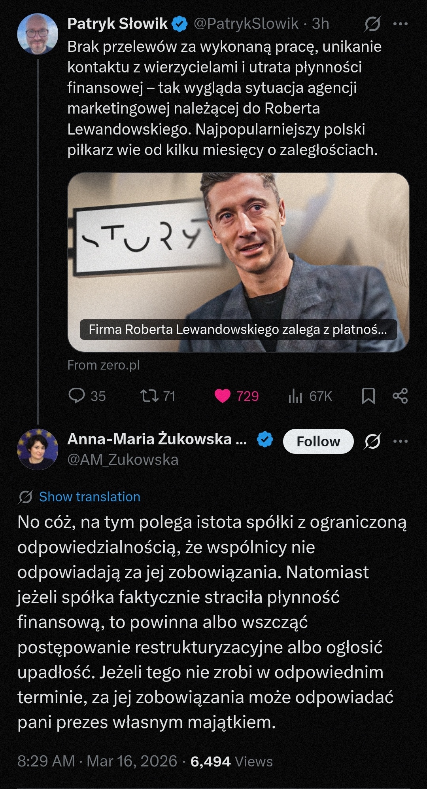Open the zero.pl article preview image
Viewport: 427px width, 789px height.
[238, 262]
